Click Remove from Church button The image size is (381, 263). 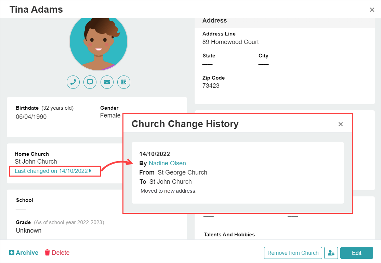293,253
